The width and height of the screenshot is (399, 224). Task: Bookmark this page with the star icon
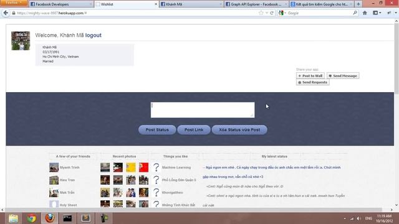261,13
